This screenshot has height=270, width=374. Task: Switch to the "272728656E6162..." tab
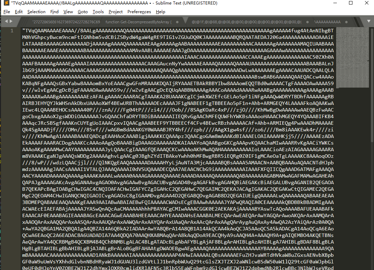tap(66, 22)
